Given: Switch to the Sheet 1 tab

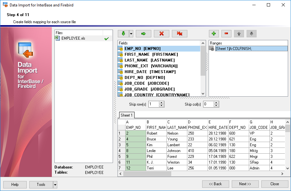Looking at the screenshot, I should 127,115.
